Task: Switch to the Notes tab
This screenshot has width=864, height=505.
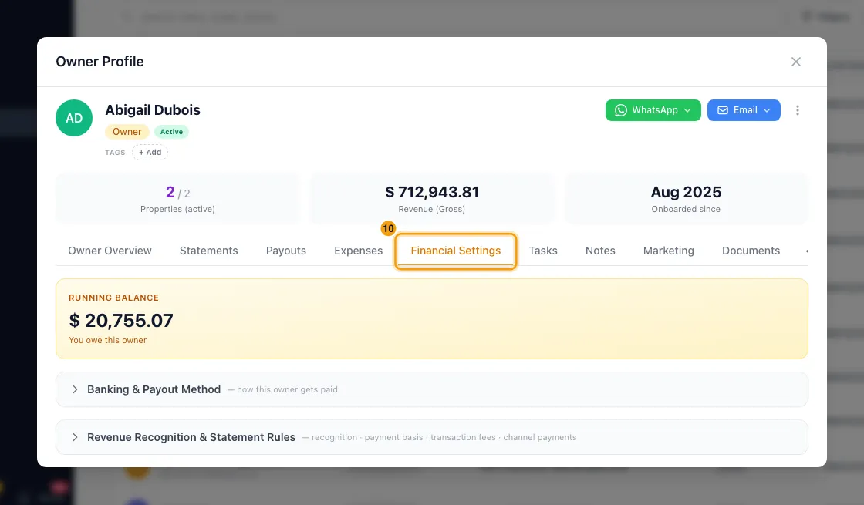Action: tap(600, 251)
